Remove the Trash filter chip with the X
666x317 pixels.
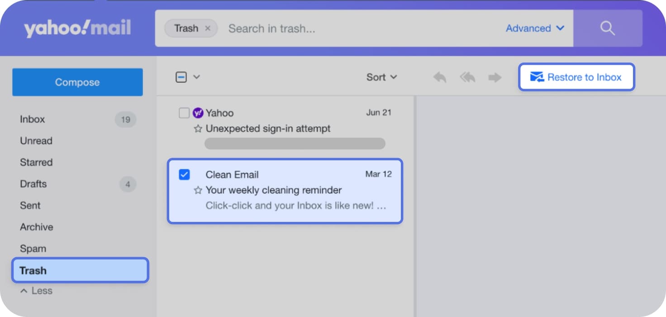208,28
